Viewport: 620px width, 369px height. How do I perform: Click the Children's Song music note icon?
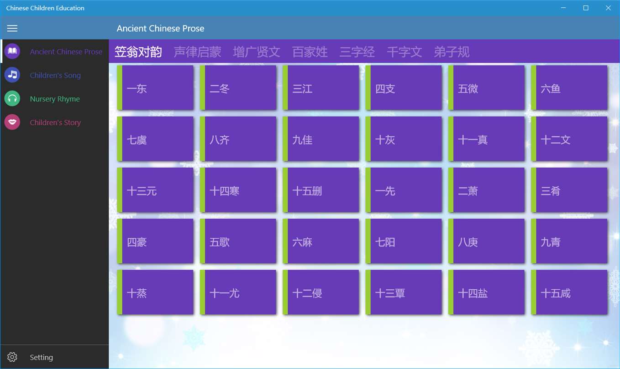pos(12,75)
